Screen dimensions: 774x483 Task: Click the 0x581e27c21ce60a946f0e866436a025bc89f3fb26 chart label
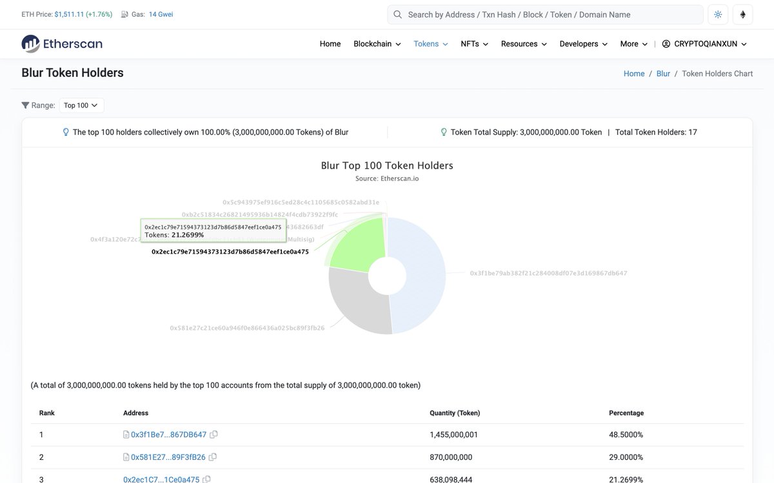point(247,328)
